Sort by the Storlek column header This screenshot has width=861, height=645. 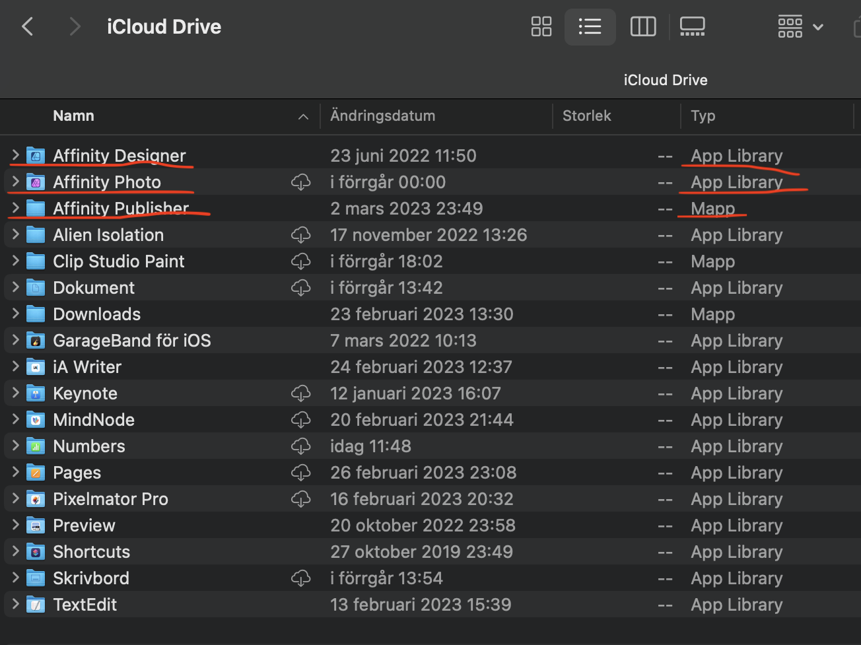[587, 116]
